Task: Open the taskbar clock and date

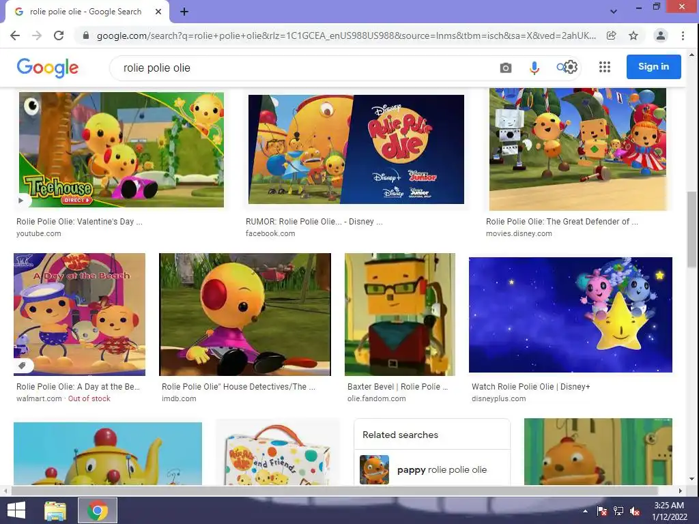Action: coord(669,510)
